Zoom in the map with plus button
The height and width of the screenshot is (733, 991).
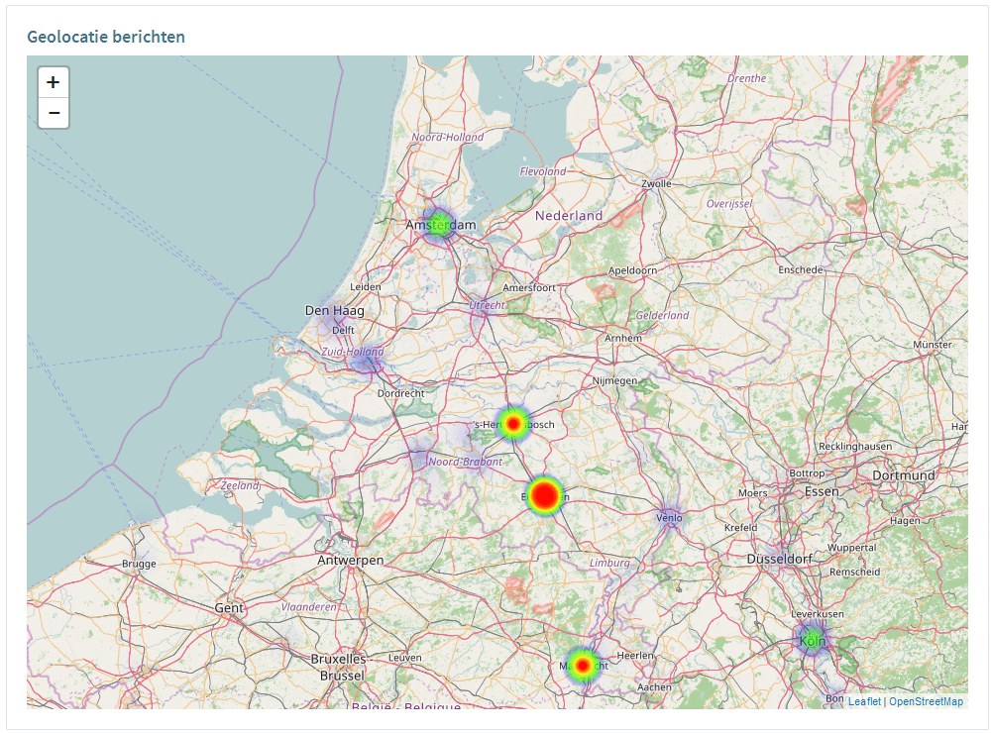pyautogui.click(x=54, y=83)
